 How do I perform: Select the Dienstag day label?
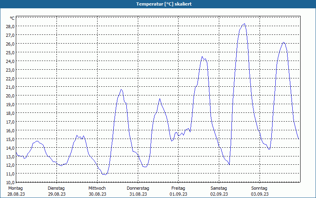coord(56,188)
